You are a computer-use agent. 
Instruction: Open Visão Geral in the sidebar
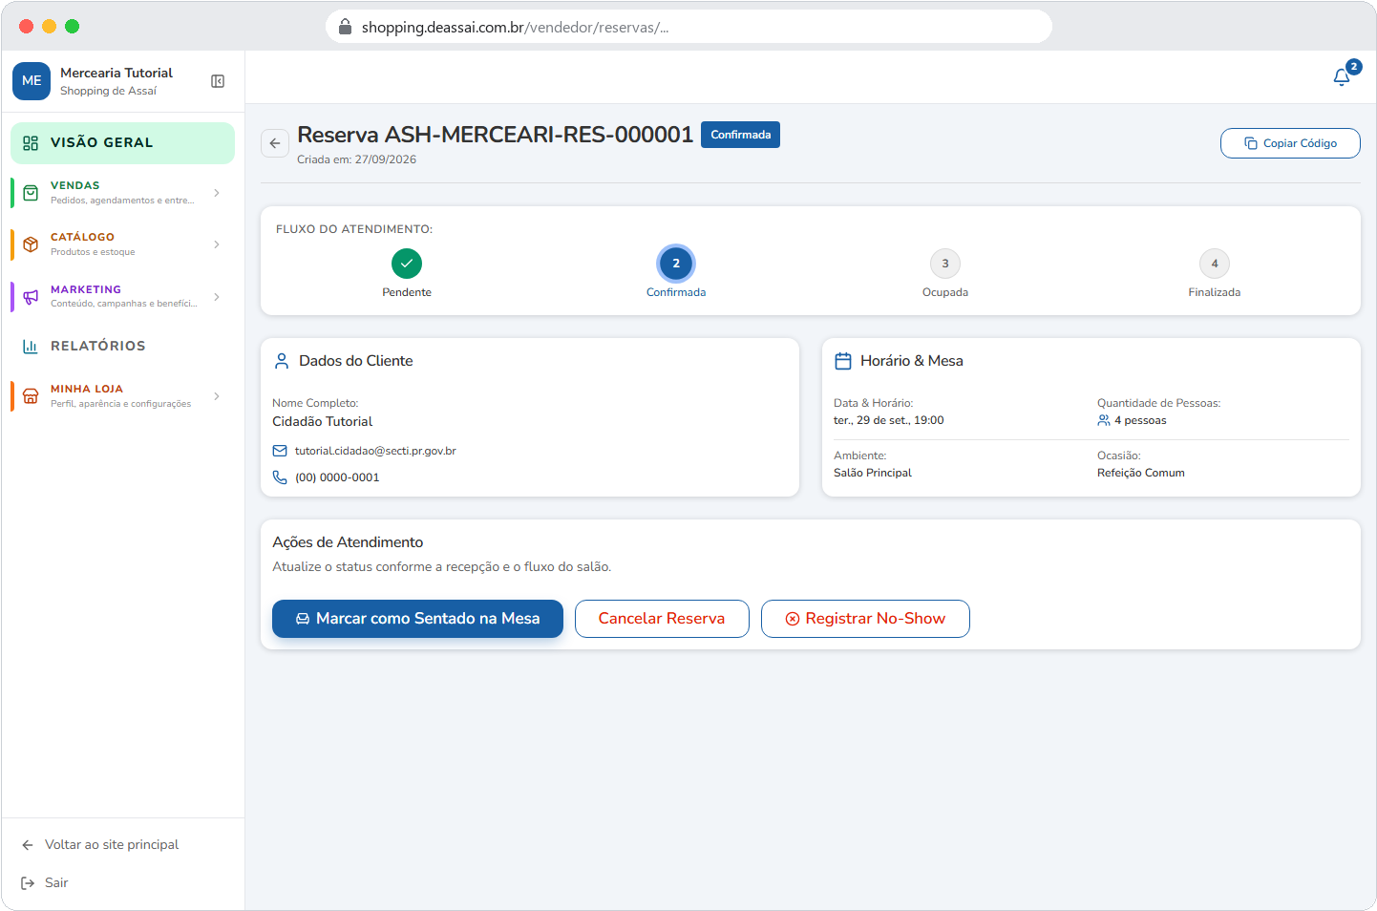tap(122, 143)
